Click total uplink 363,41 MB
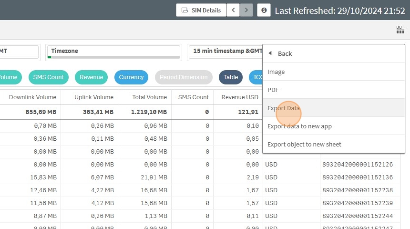The height and width of the screenshot is (229, 410). (x=98, y=112)
